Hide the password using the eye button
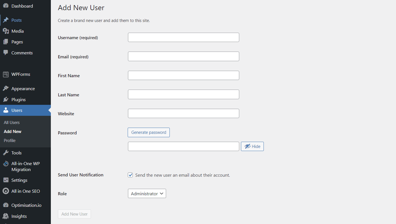Viewport: 396px width, 224px height. (252, 146)
